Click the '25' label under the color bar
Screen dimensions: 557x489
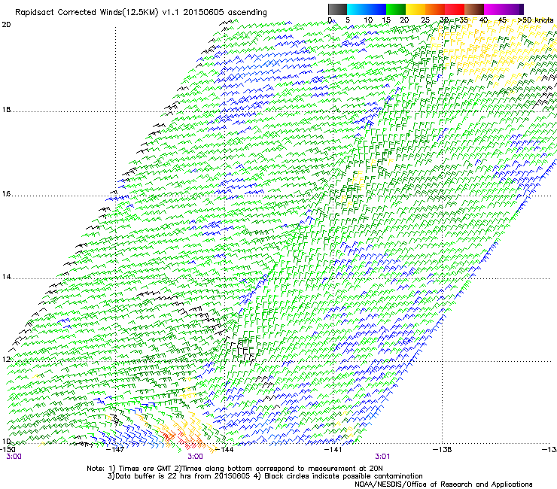[425, 20]
